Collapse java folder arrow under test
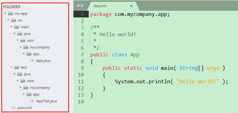 (x=14, y=74)
